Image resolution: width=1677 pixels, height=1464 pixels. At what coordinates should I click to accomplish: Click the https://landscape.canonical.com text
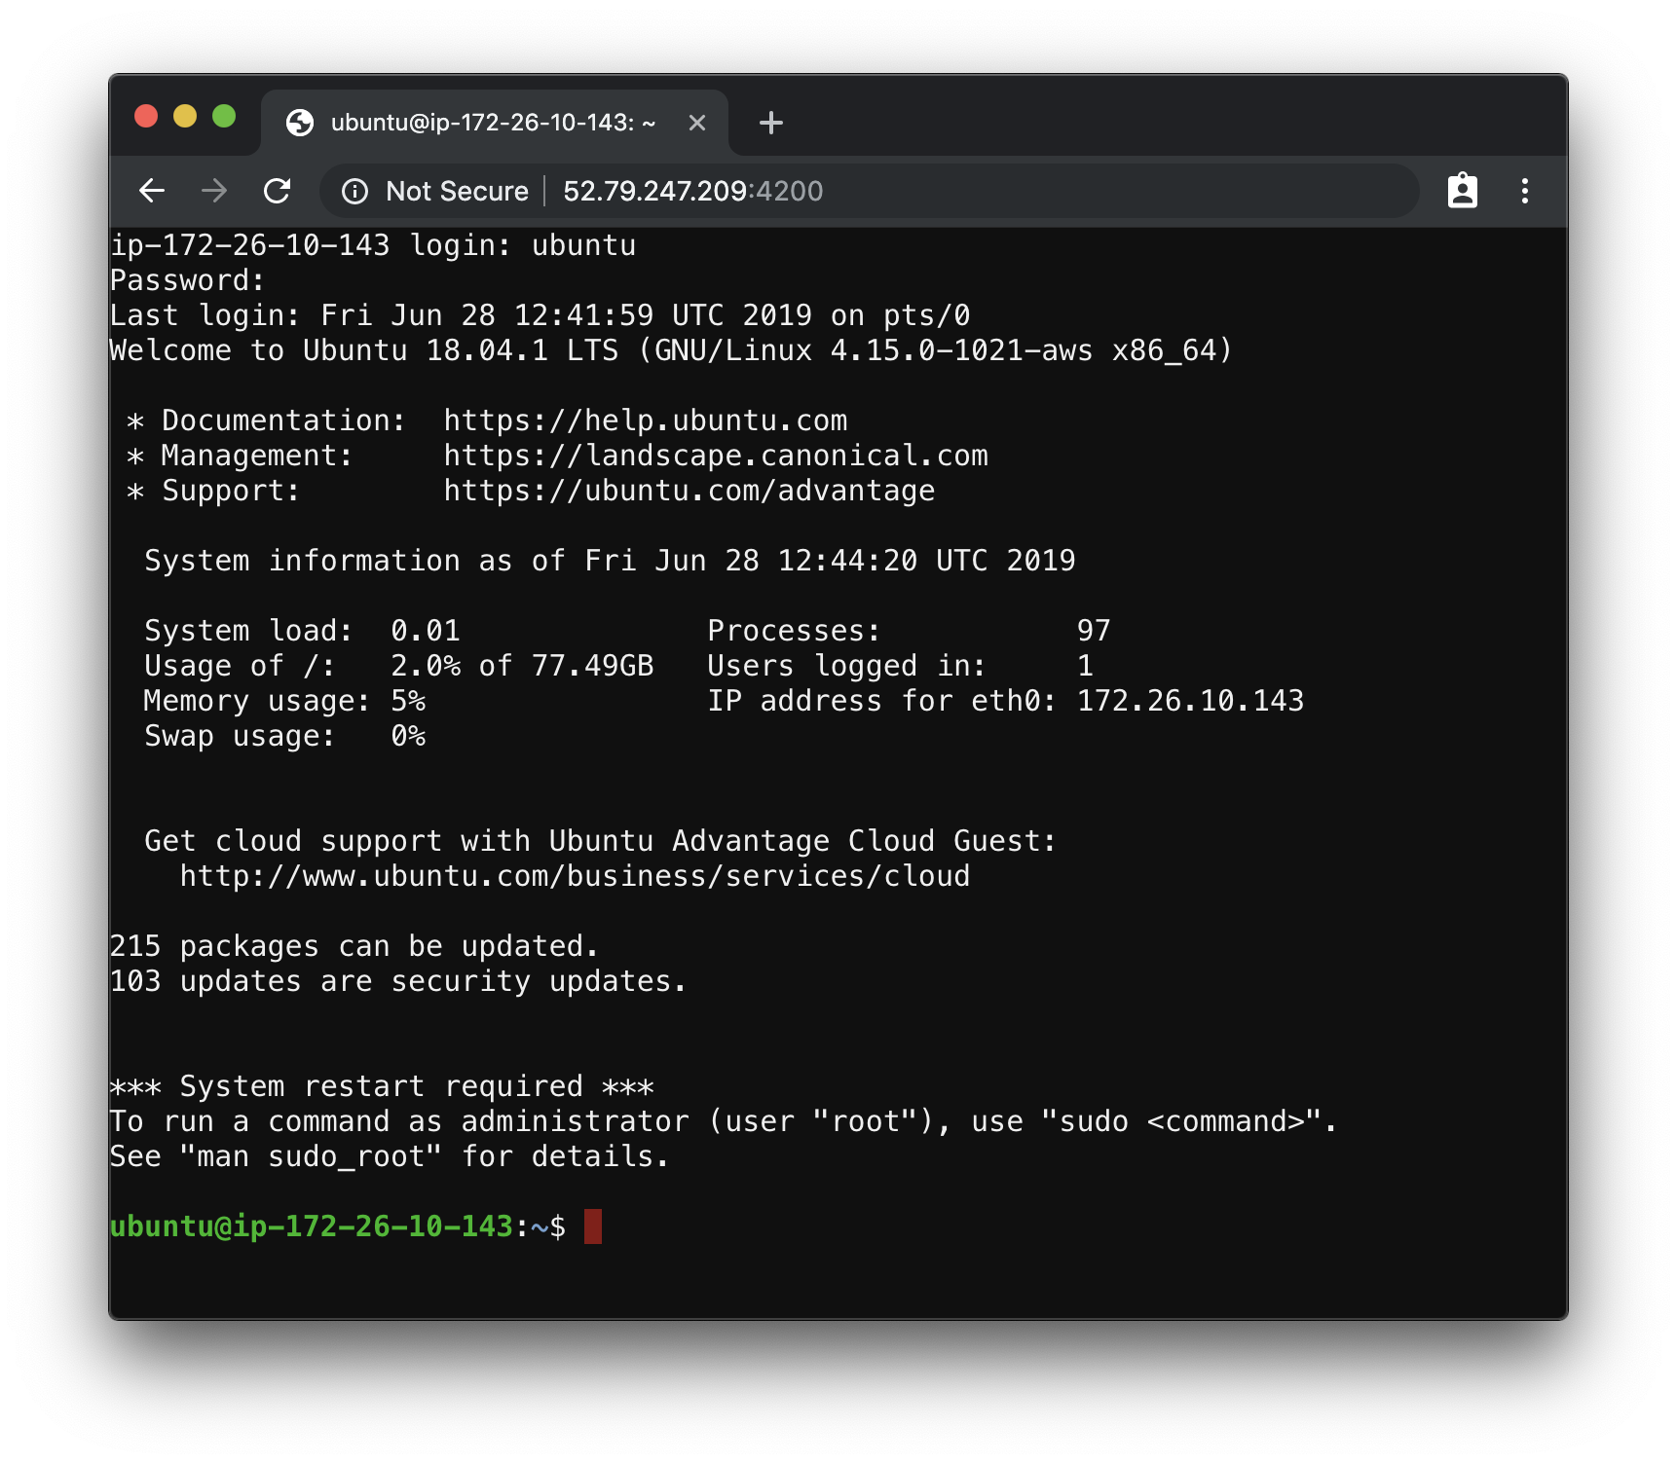pos(716,456)
